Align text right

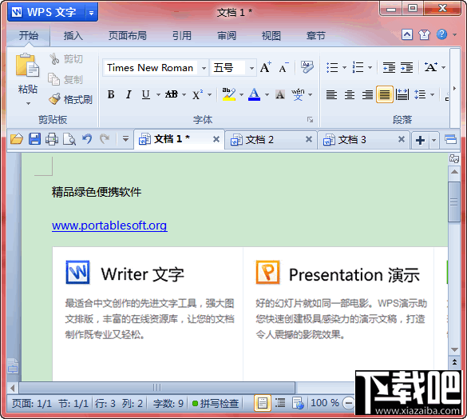pyautogui.click(x=367, y=95)
